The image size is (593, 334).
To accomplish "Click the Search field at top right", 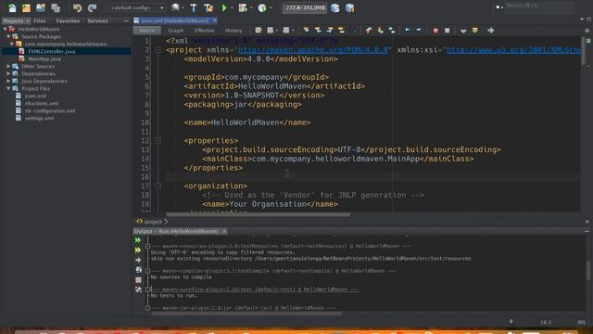I will pos(539,6).
